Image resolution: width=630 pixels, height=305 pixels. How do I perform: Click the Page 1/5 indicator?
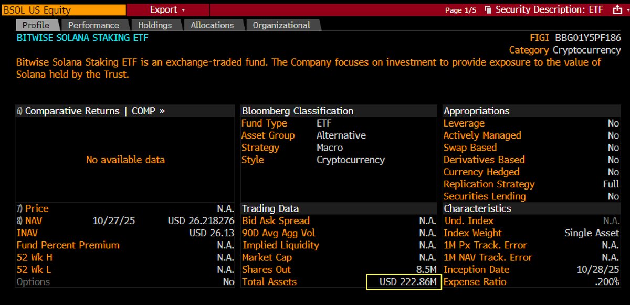click(460, 9)
